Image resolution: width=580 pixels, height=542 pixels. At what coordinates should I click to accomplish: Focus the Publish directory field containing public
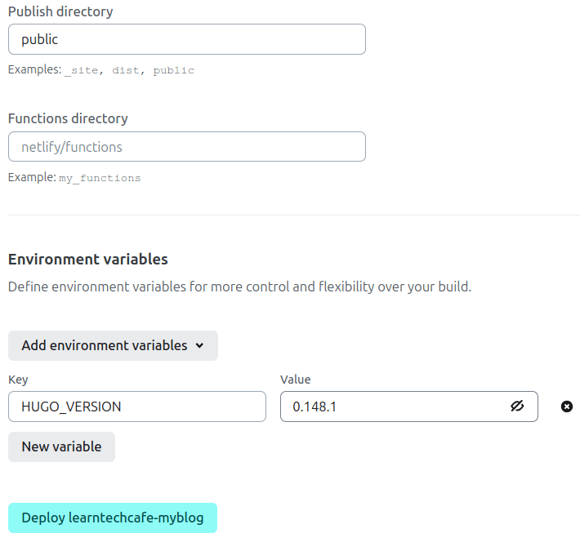(187, 39)
